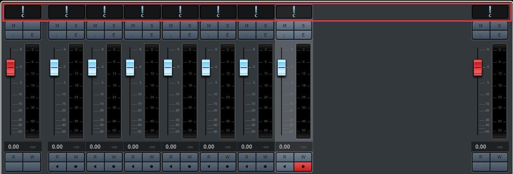Record-enable the fourth blue-fader channel
Image resolution: width=513 pixels, height=174 pixels.
(189, 167)
